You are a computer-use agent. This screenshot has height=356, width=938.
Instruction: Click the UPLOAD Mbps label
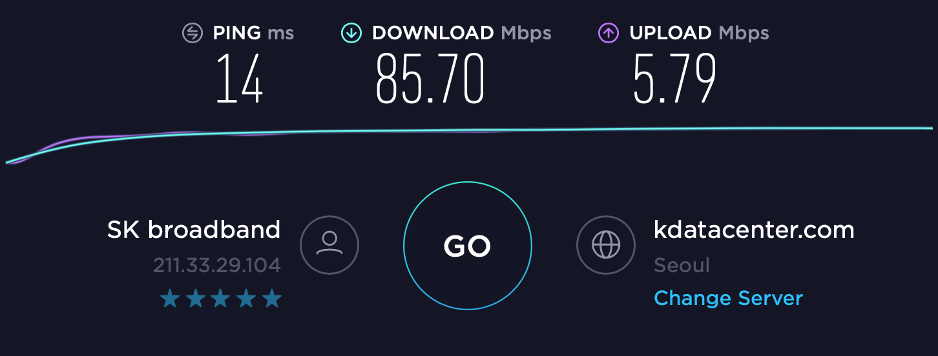(x=699, y=34)
